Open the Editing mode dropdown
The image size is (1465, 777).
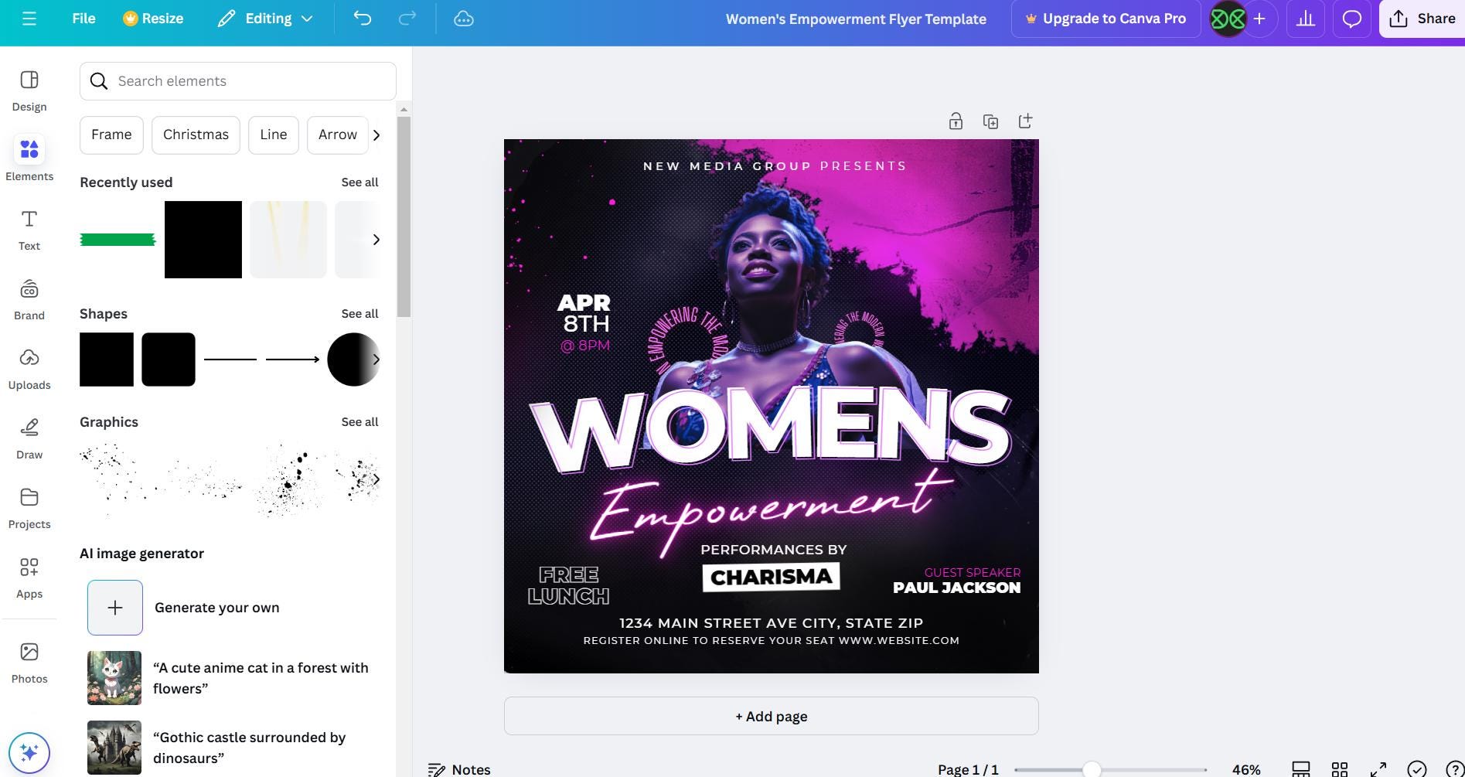click(264, 18)
